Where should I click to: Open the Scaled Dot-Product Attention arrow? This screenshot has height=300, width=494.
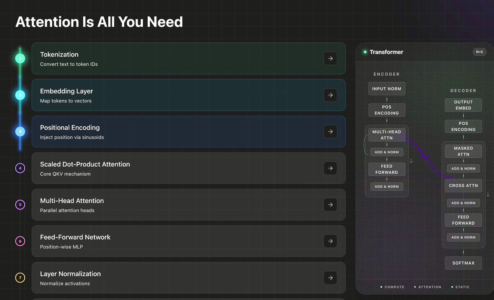click(330, 168)
